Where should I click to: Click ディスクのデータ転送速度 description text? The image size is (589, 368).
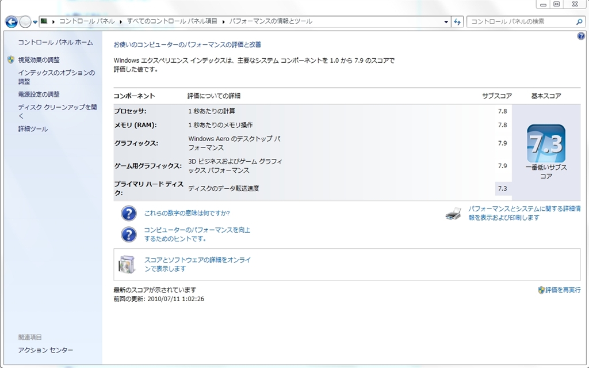click(224, 188)
